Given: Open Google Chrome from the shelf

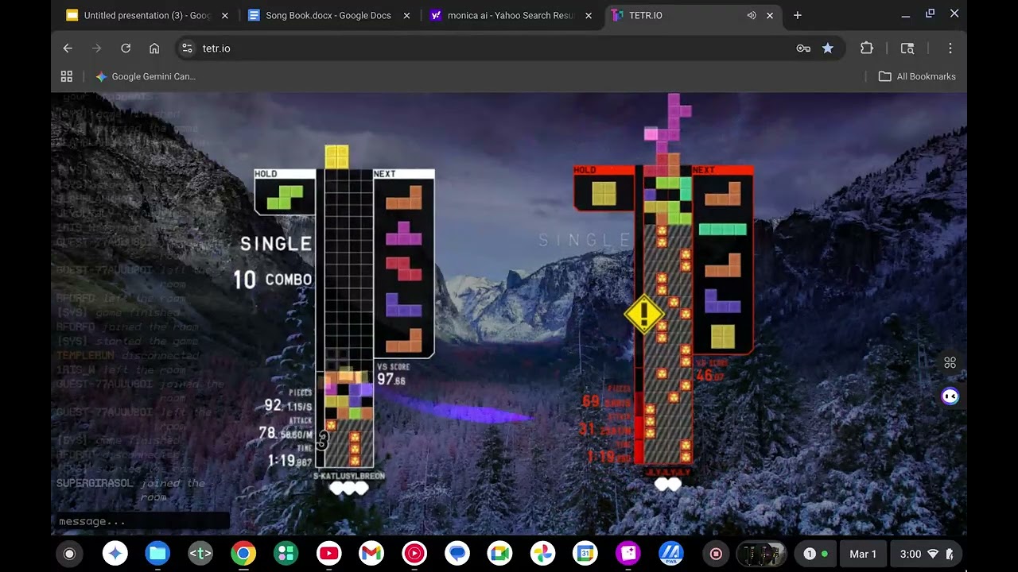Looking at the screenshot, I should 243,554.
